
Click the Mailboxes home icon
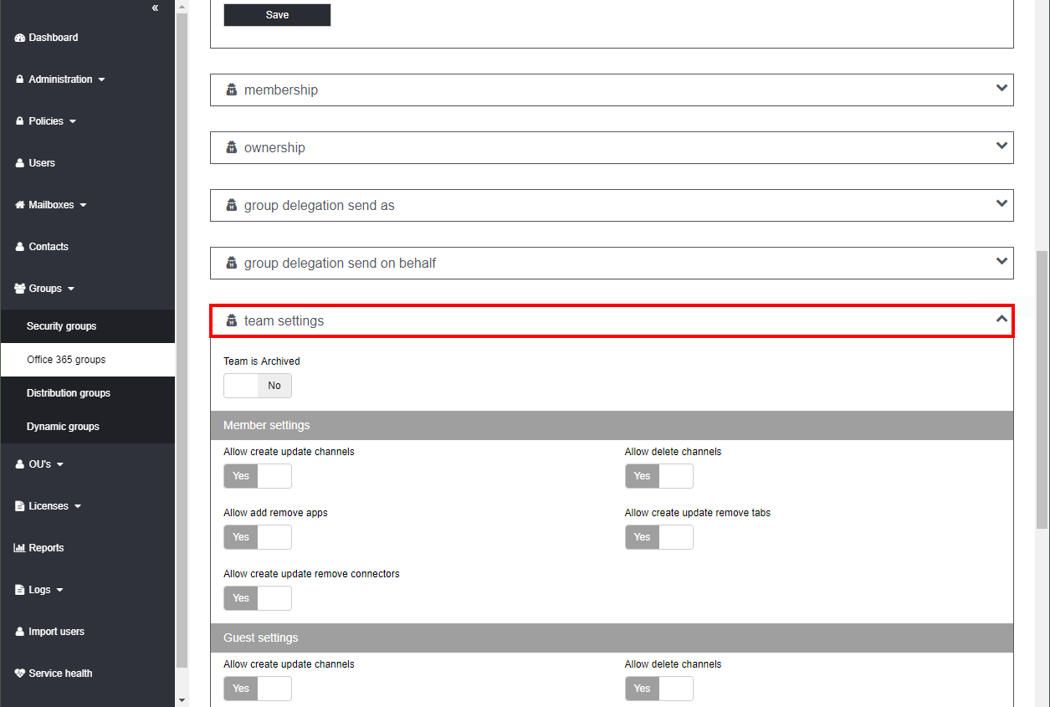tap(20, 205)
